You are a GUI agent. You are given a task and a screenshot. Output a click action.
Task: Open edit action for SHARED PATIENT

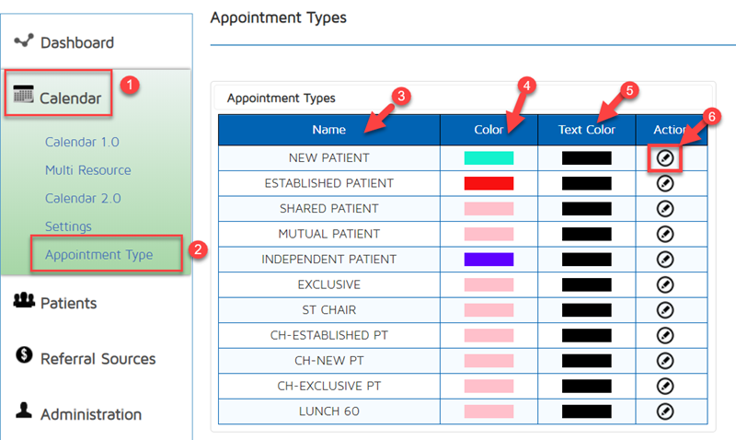(x=666, y=209)
